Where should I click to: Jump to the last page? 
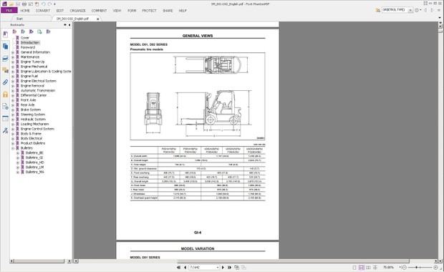[x=229, y=267]
